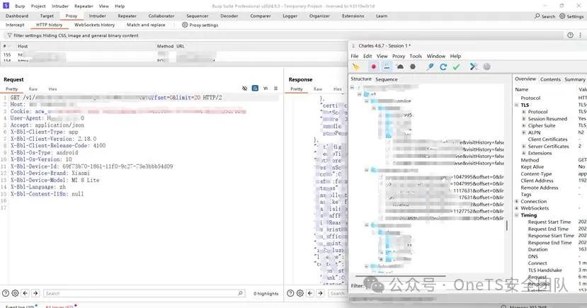
Task: Collapse the TLS section in Charles Overview
Action: coord(517,105)
